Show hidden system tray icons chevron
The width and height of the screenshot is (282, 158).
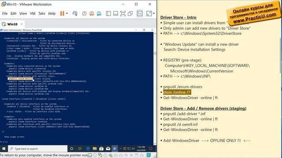click(x=121, y=148)
